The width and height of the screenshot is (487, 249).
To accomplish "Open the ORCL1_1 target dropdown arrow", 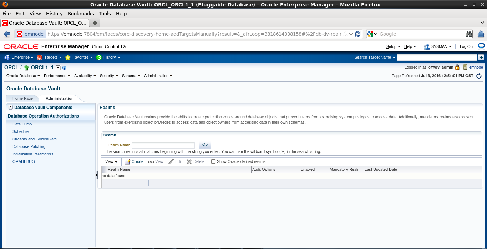I will click(x=58, y=68).
